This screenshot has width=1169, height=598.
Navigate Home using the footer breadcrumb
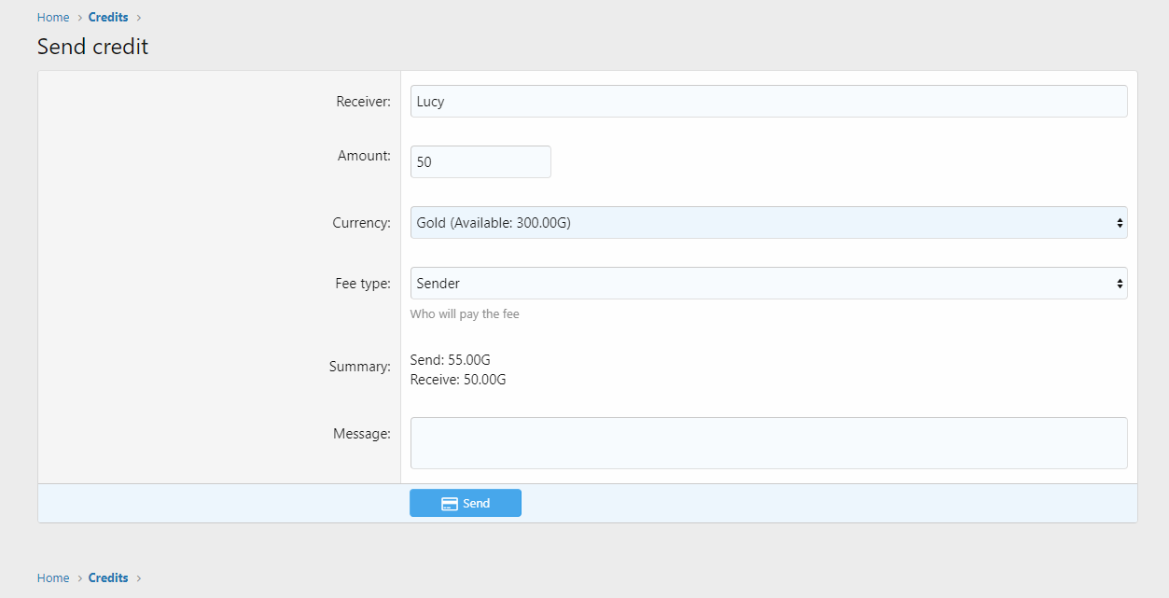53,578
